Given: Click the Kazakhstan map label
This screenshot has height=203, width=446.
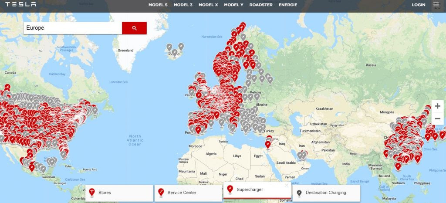Looking at the screenshot, I should (324, 108).
